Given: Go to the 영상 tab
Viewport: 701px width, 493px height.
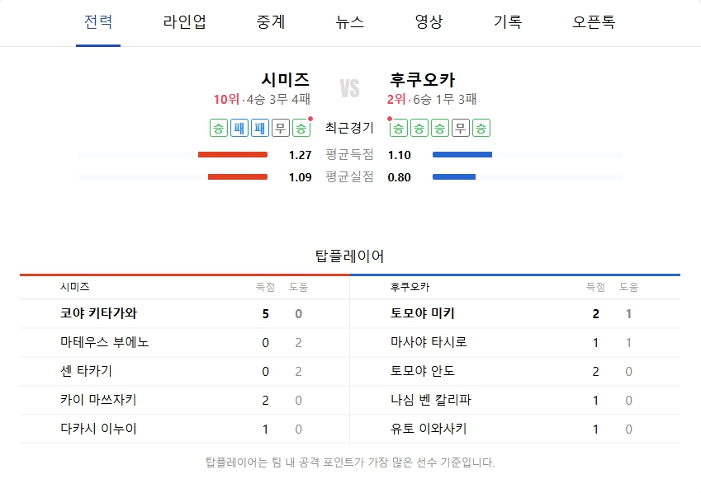Looking at the screenshot, I should click(429, 22).
